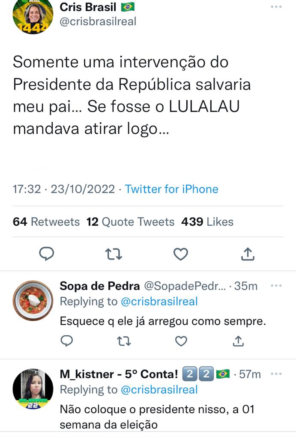Retweet the Cris Brasil tweet
296x438 pixels.
(x=114, y=254)
